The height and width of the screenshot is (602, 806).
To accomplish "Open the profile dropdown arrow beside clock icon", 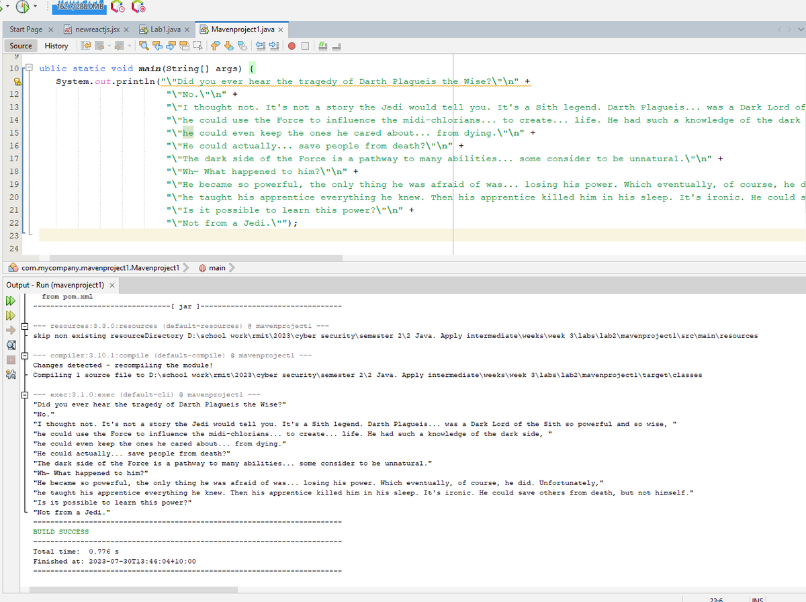I will click(36, 7).
